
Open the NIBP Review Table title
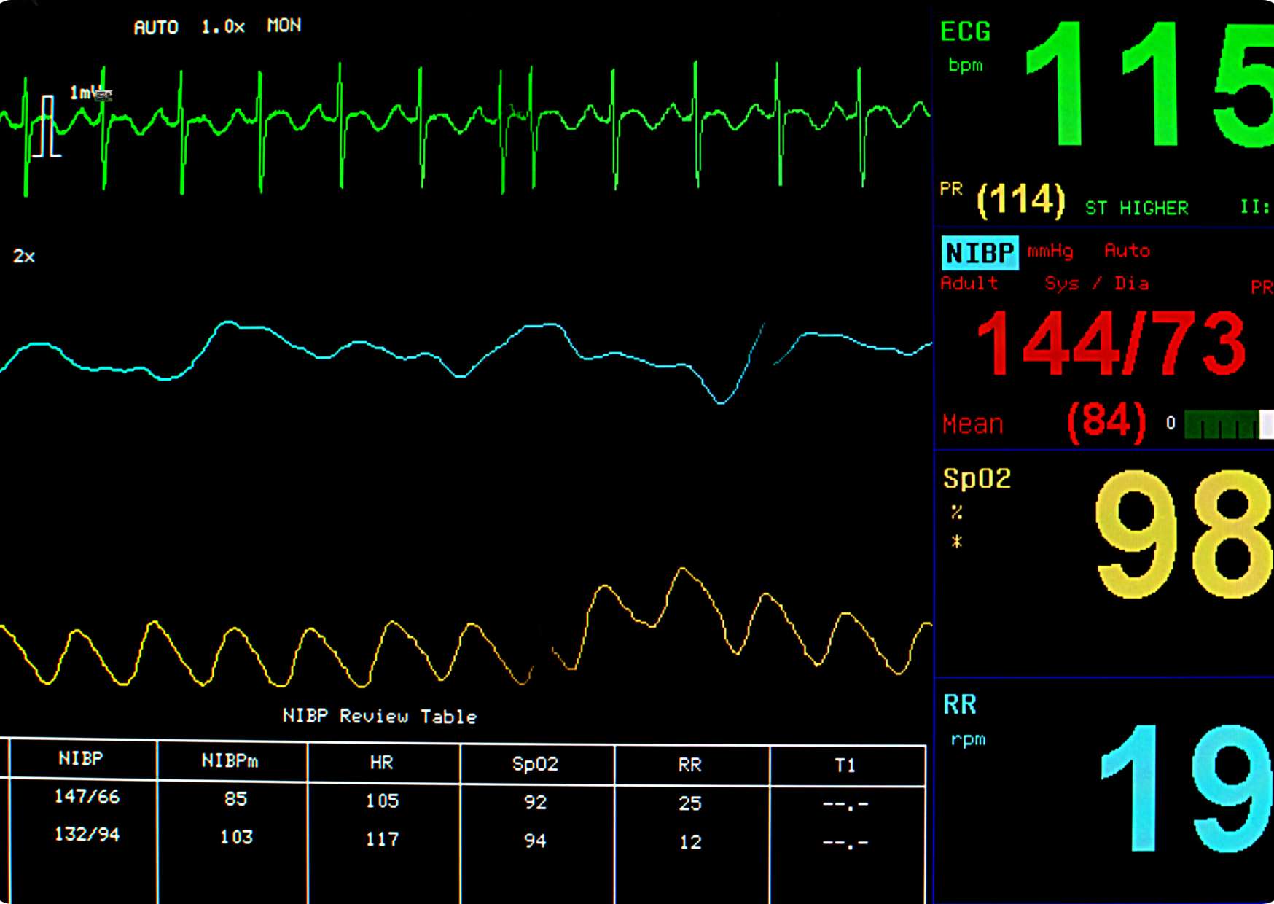point(379,717)
